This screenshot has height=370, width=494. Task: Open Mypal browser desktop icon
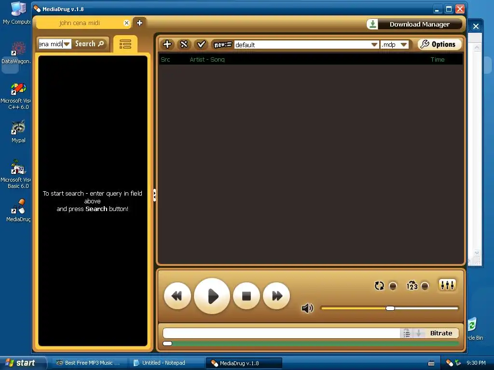point(18,132)
